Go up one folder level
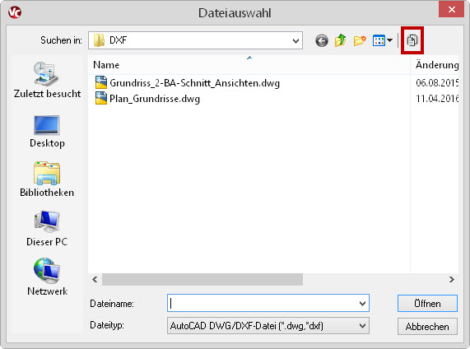 341,40
